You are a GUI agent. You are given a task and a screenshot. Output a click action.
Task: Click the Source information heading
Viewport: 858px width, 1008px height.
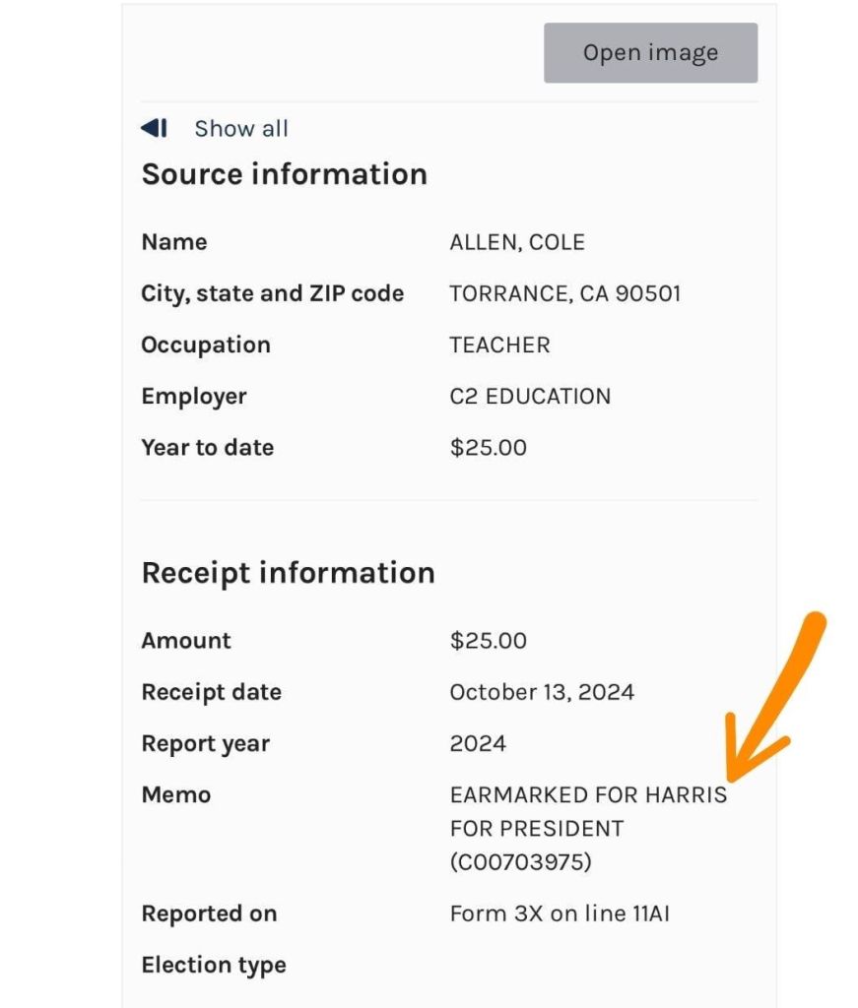(284, 174)
